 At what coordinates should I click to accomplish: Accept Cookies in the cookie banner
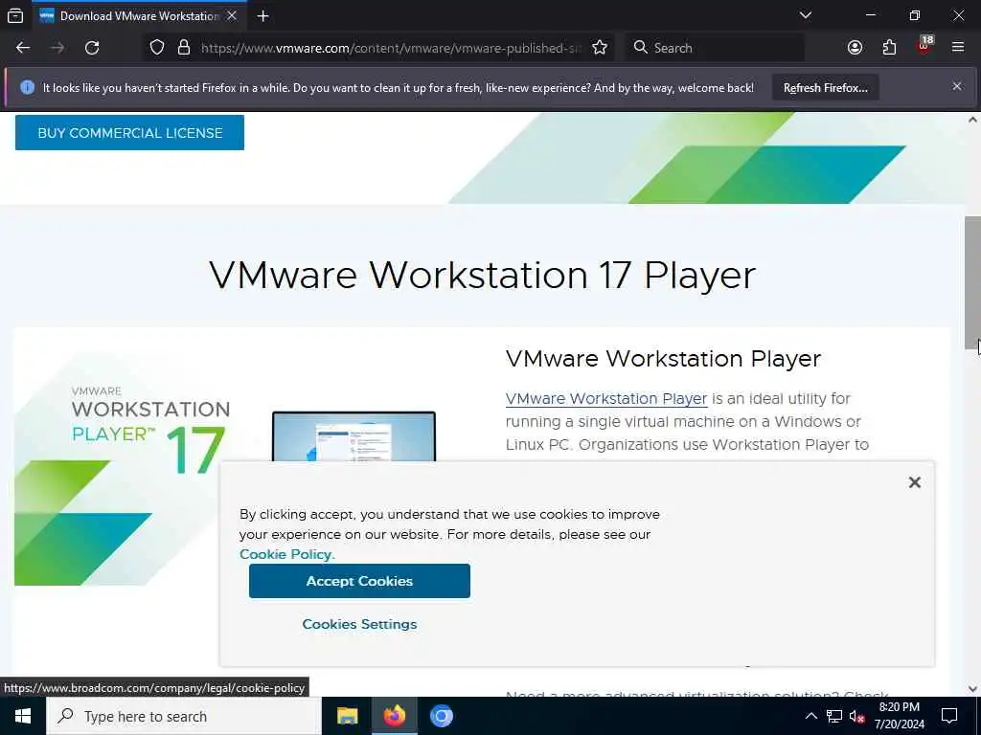pos(359,581)
